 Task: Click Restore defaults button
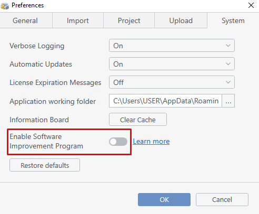point(45,165)
